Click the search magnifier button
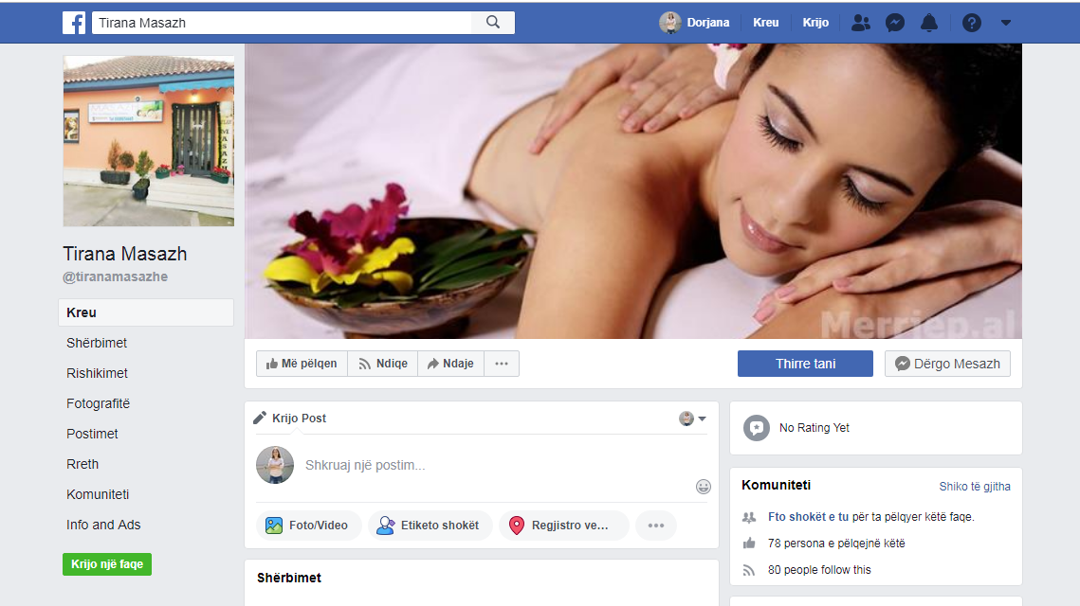Viewport: 1080px width, 606px height. pos(493,23)
